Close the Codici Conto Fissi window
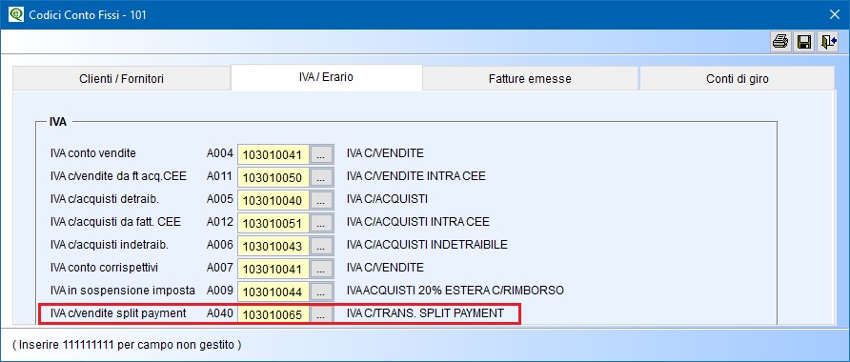The height and width of the screenshot is (362, 850). coord(835,14)
